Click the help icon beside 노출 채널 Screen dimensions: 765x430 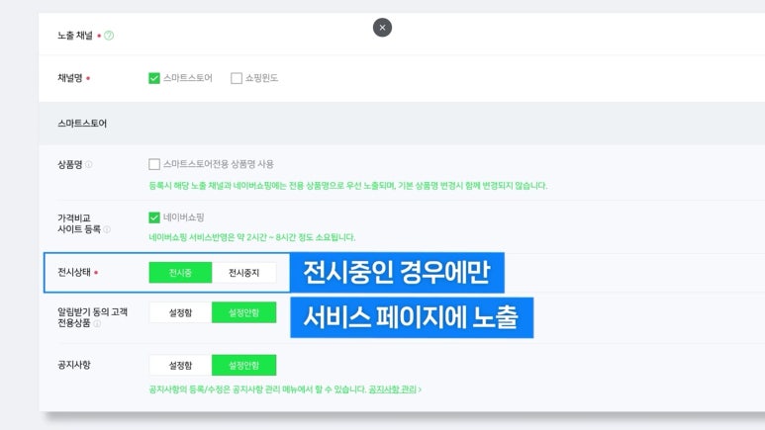(109, 36)
